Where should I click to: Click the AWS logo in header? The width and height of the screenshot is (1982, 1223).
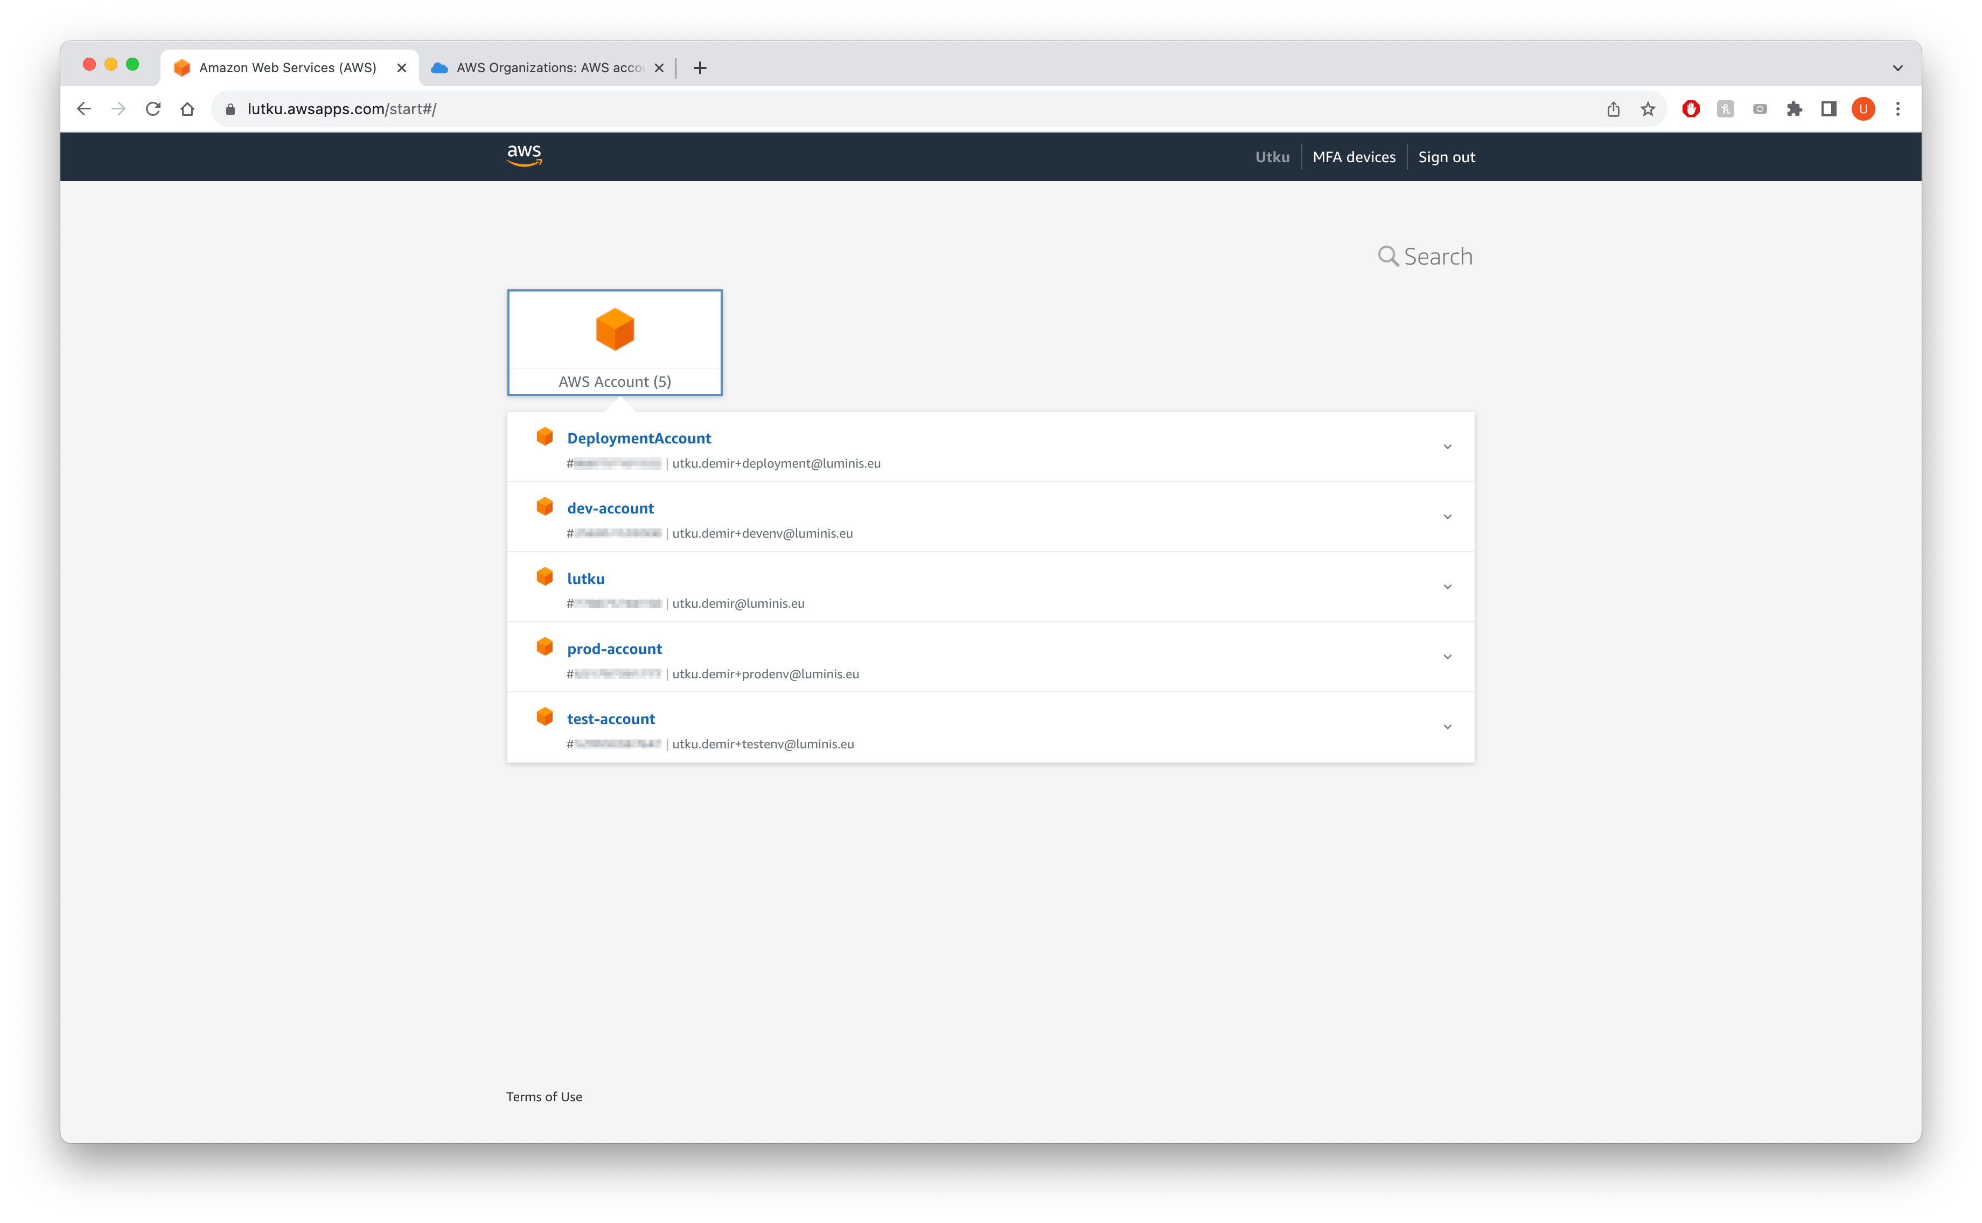pyautogui.click(x=524, y=155)
